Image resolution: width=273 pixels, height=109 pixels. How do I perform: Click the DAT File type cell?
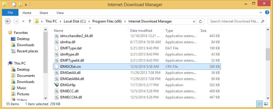172,48
